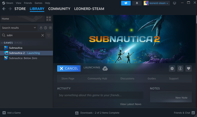Click the Subnautica 2 hero banner image
The image size is (197, 117).
pos(124,39)
